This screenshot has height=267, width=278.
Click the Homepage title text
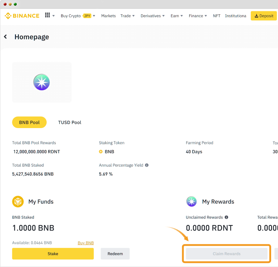click(x=32, y=37)
